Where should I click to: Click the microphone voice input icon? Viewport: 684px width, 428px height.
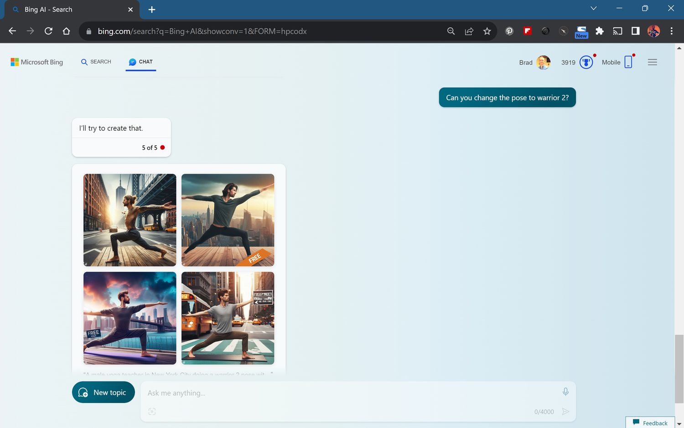[x=565, y=392]
